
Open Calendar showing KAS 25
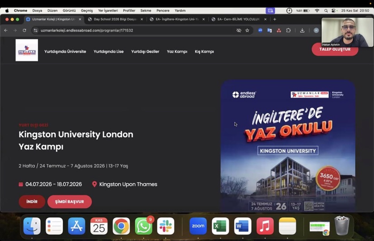(x=99, y=226)
